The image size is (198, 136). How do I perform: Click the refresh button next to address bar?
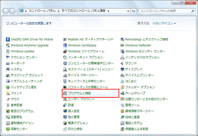[x=133, y=11]
